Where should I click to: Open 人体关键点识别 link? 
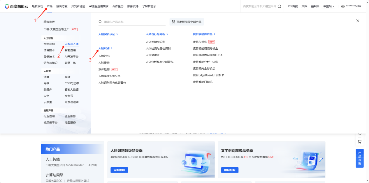click(155, 42)
